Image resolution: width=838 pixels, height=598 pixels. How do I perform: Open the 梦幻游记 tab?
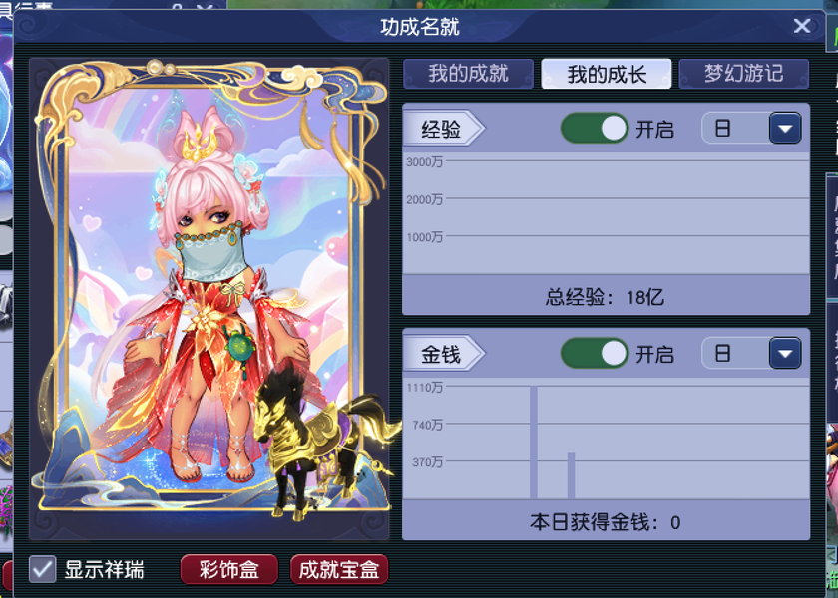743,74
